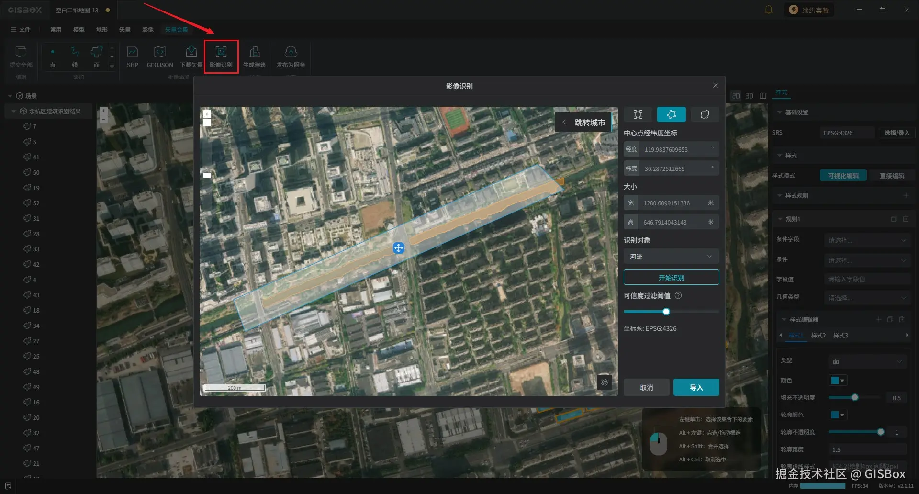Click the 字段值 input field
Screen dimensions: 919x494
click(x=868, y=279)
